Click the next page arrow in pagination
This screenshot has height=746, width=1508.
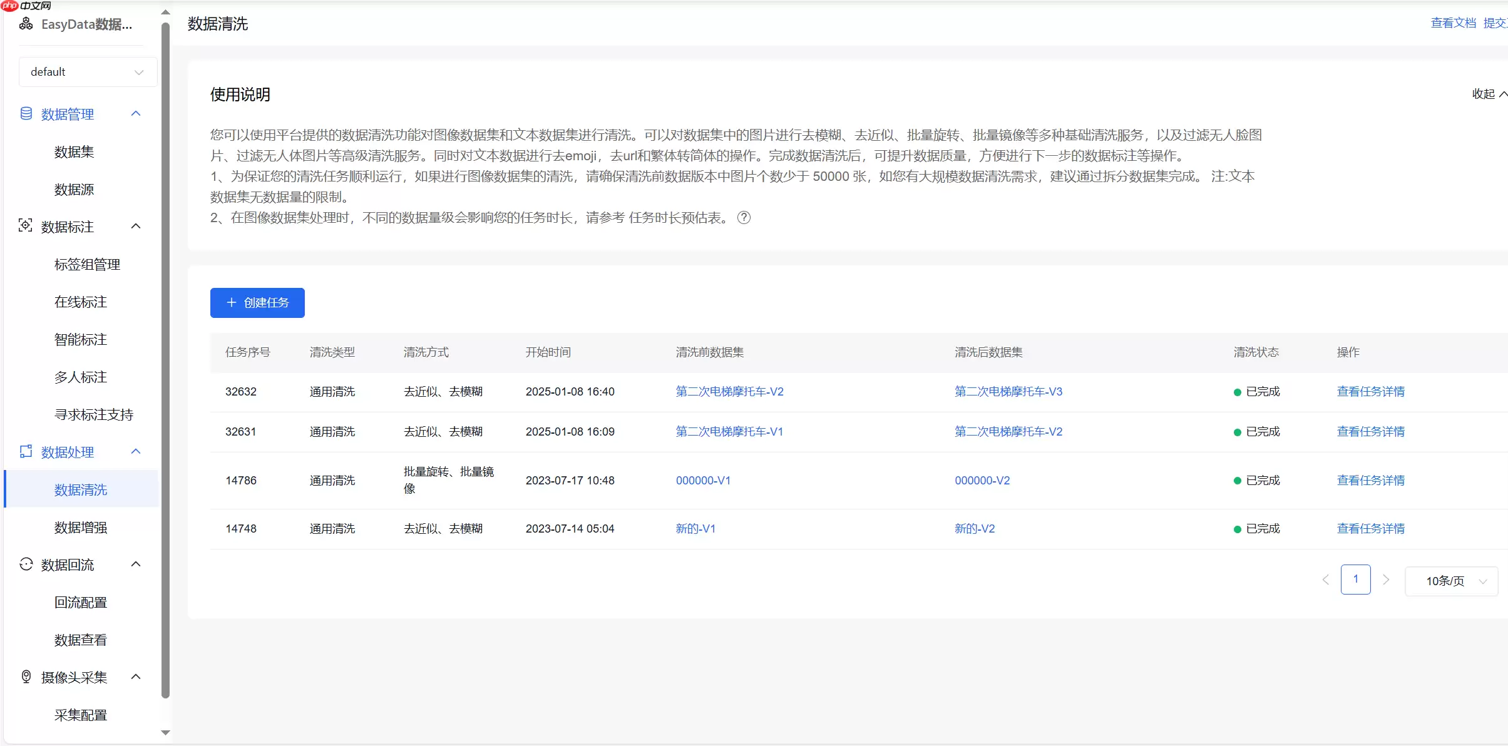pos(1387,580)
